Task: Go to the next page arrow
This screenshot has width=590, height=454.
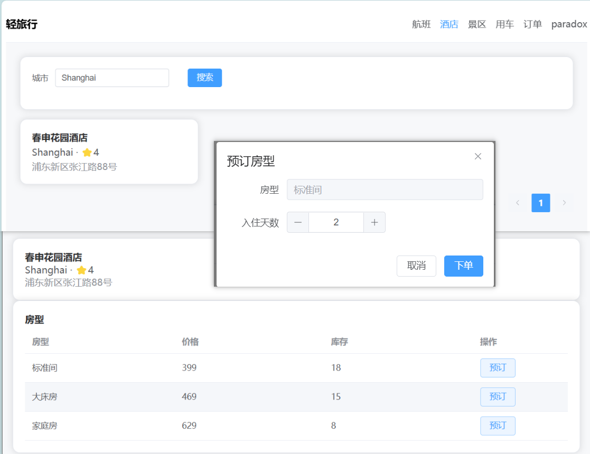Action: tap(564, 203)
